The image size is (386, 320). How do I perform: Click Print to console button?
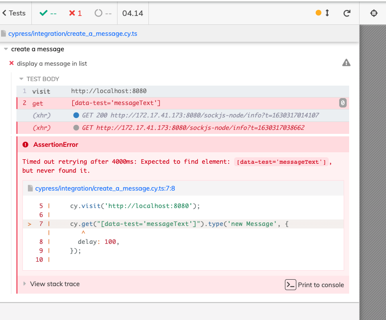click(x=314, y=285)
